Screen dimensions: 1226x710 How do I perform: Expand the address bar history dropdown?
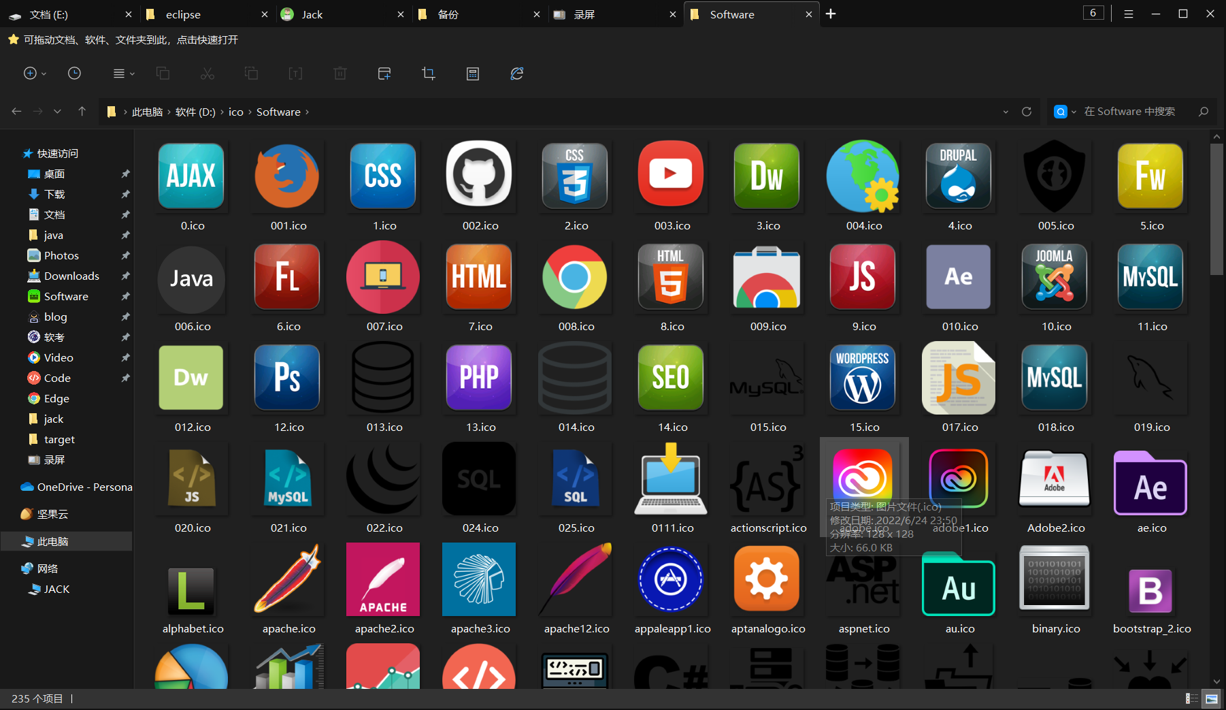(x=1006, y=112)
